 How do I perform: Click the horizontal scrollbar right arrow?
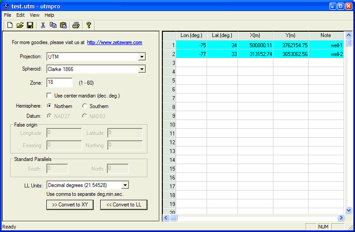341,218
